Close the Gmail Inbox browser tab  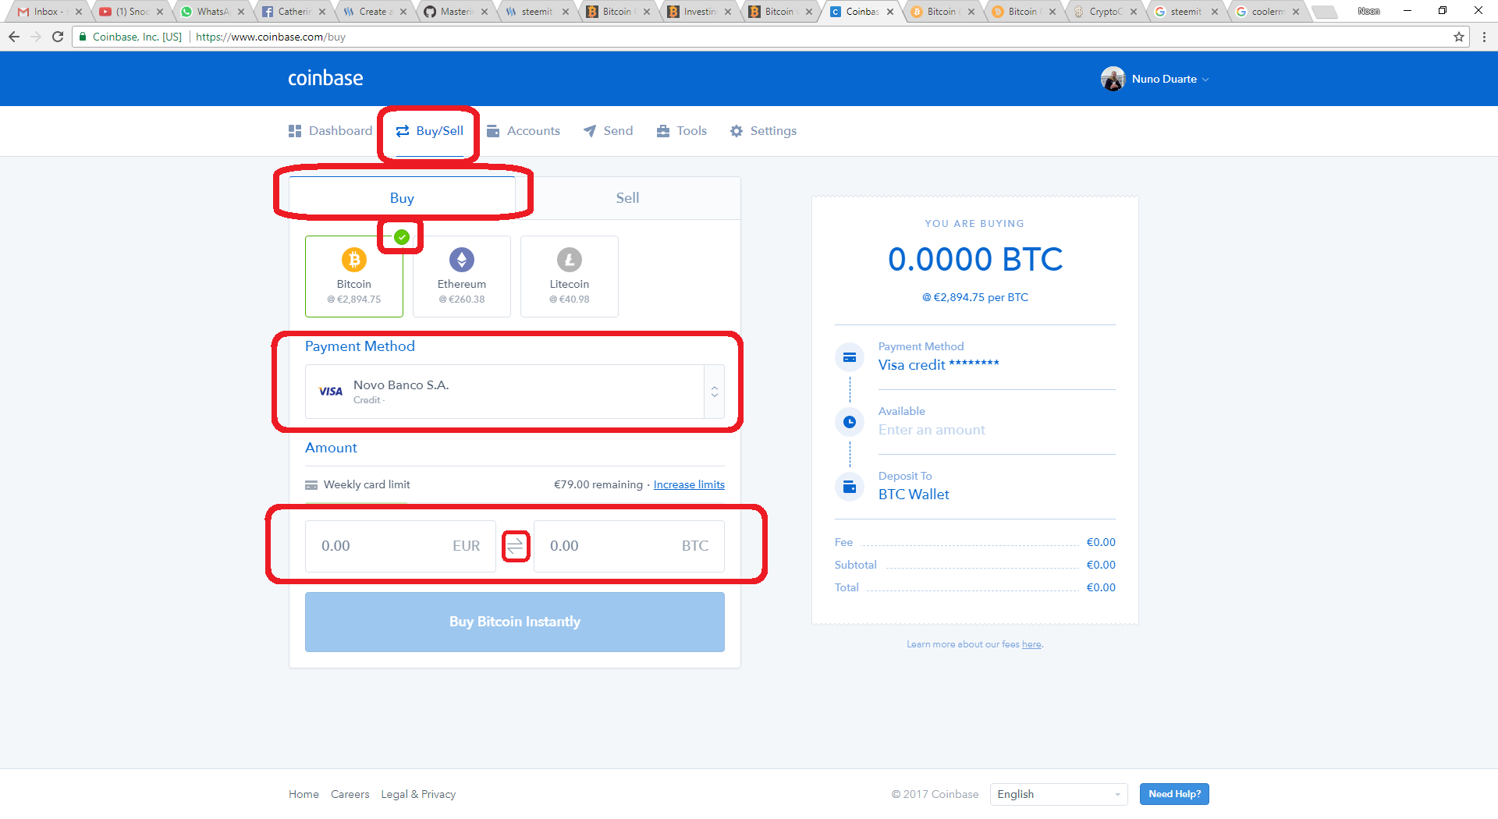click(79, 12)
